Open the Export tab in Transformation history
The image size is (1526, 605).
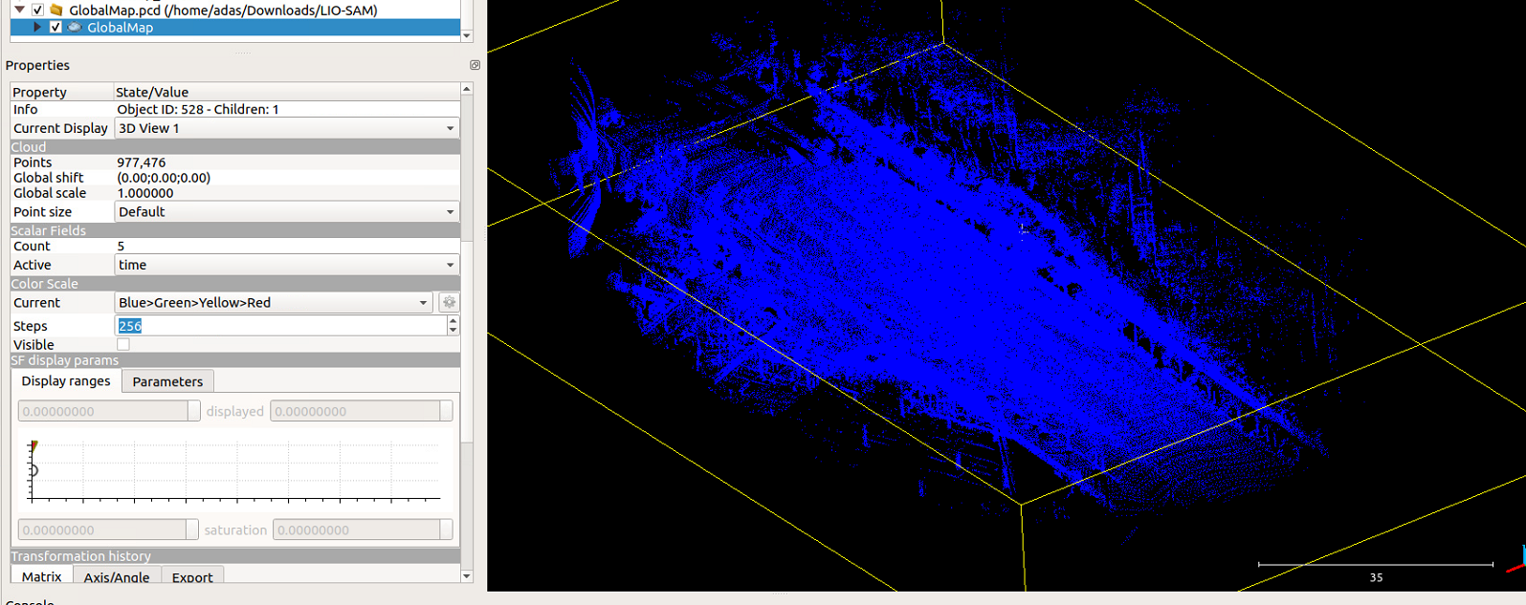(192, 576)
